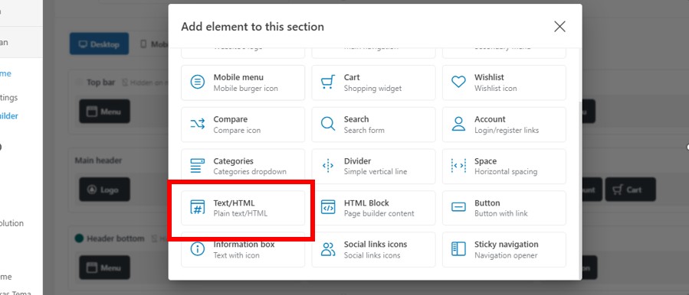This screenshot has width=689, height=295.
Task: Add the HTML Block element
Action: 373,208
